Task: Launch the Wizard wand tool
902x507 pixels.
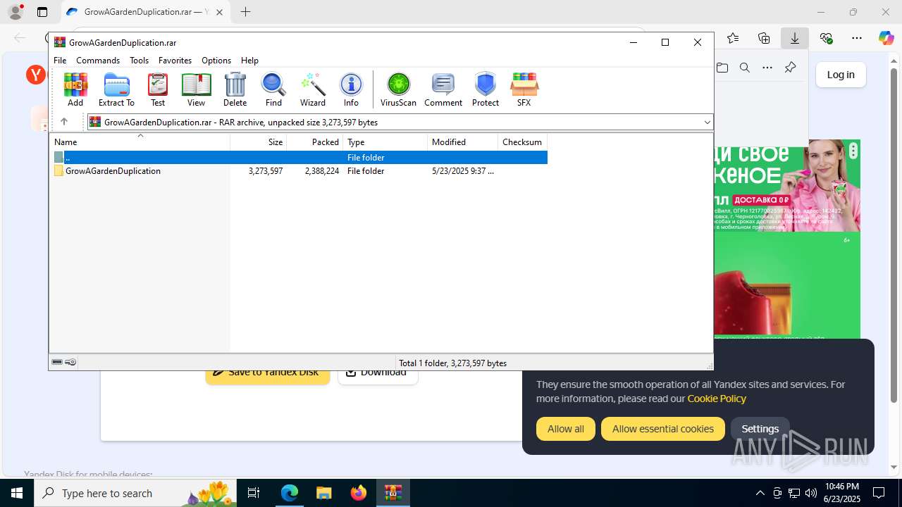Action: click(x=313, y=89)
